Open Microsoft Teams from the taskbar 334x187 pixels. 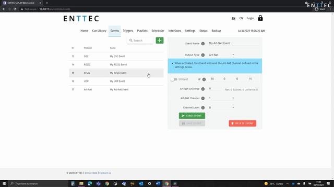99,183
